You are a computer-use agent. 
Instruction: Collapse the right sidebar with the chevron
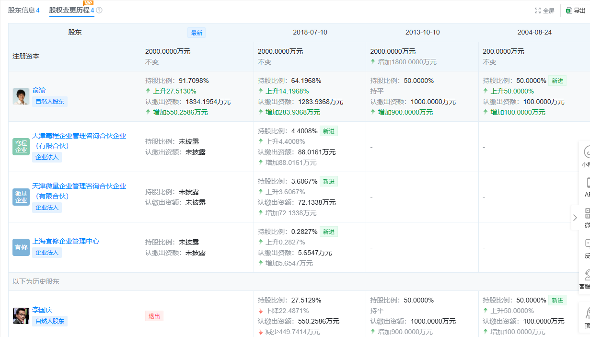pos(575,217)
